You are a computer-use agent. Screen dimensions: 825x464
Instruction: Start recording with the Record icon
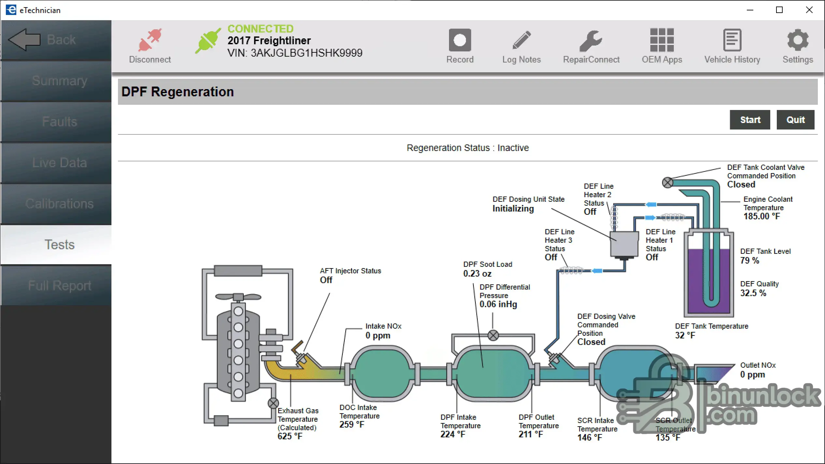coord(460,40)
